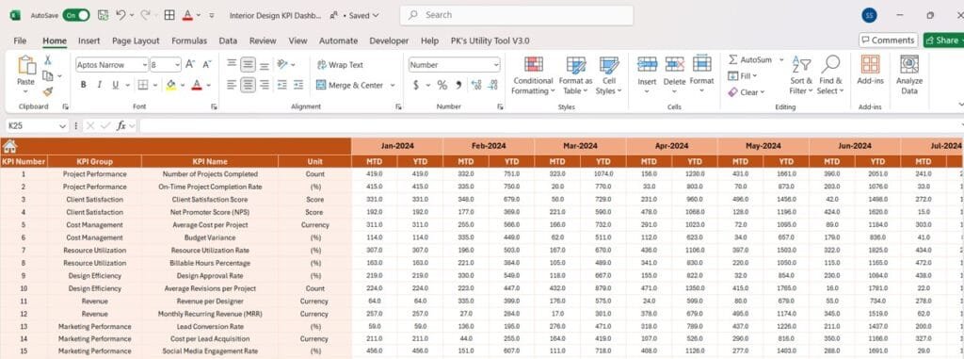Click the Comments button
Screen dimensions: 964x359
coord(889,40)
